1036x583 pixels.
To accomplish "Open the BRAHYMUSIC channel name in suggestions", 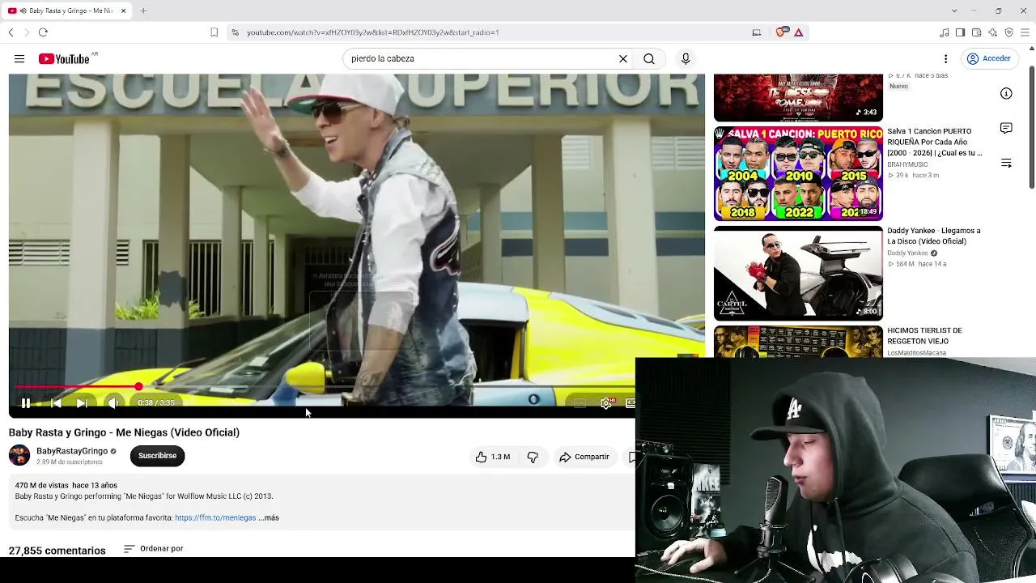I will pyautogui.click(x=907, y=164).
